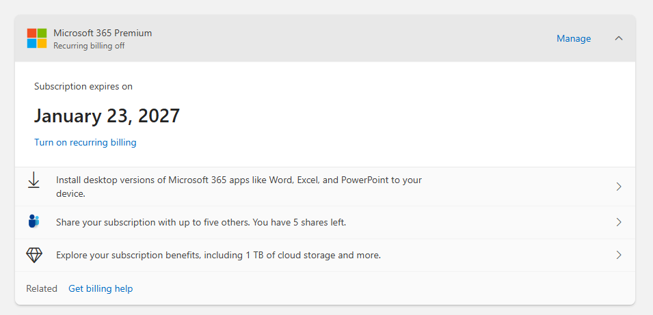Open share subscription row's right chevron
This screenshot has height=315, width=653.
pos(619,222)
